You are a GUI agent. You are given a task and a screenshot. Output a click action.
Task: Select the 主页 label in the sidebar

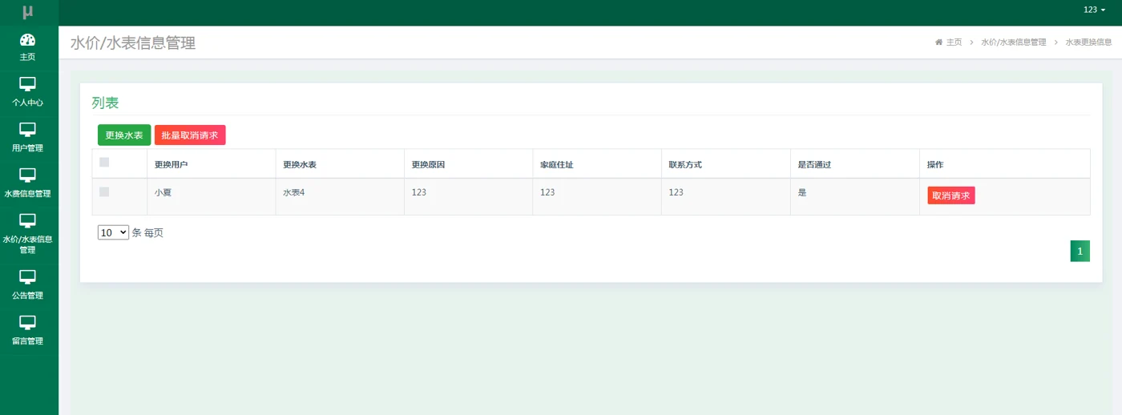click(28, 58)
